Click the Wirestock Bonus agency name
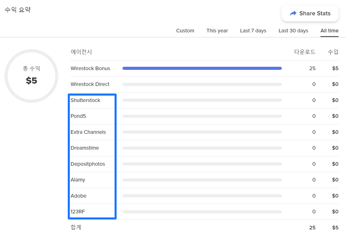This screenshot has height=235, width=346. coord(90,68)
